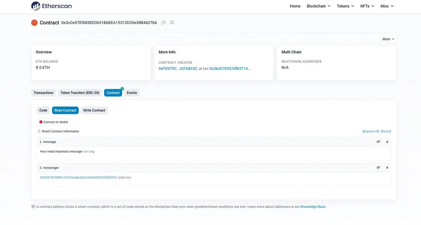Copy link to message method

pos(378,142)
